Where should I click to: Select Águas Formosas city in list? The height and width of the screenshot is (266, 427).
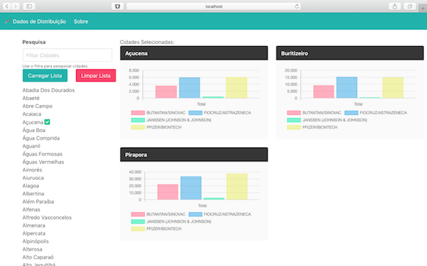(43, 154)
